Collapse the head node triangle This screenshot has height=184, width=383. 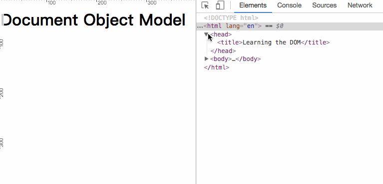coord(206,34)
